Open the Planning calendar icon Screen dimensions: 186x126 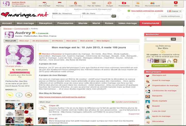[x=60, y=3]
